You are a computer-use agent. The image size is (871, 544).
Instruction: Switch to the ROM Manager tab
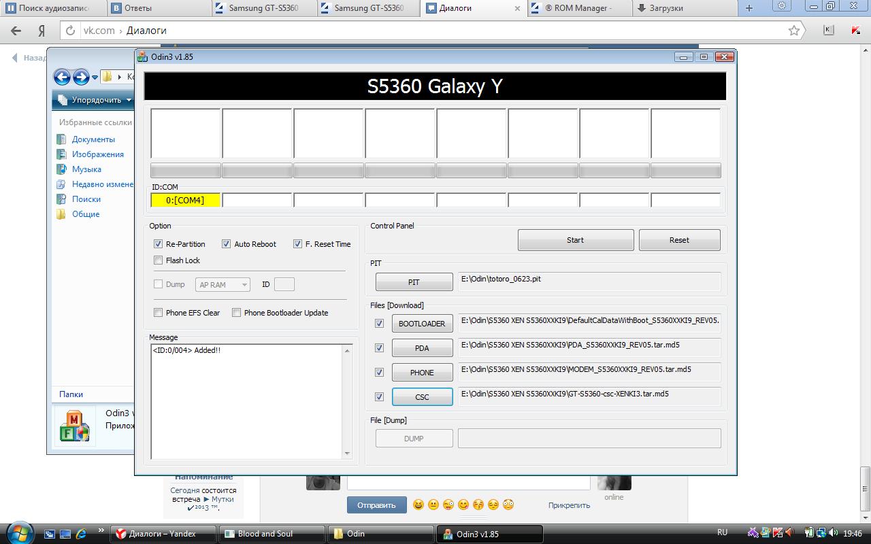tap(578, 9)
